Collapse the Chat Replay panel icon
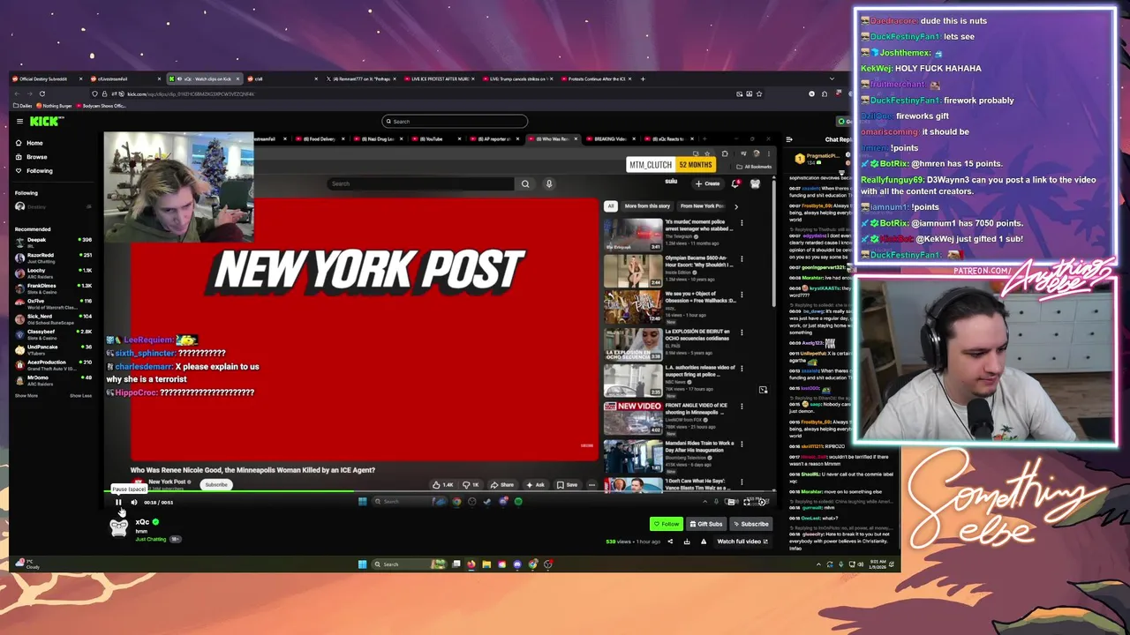 click(791, 138)
